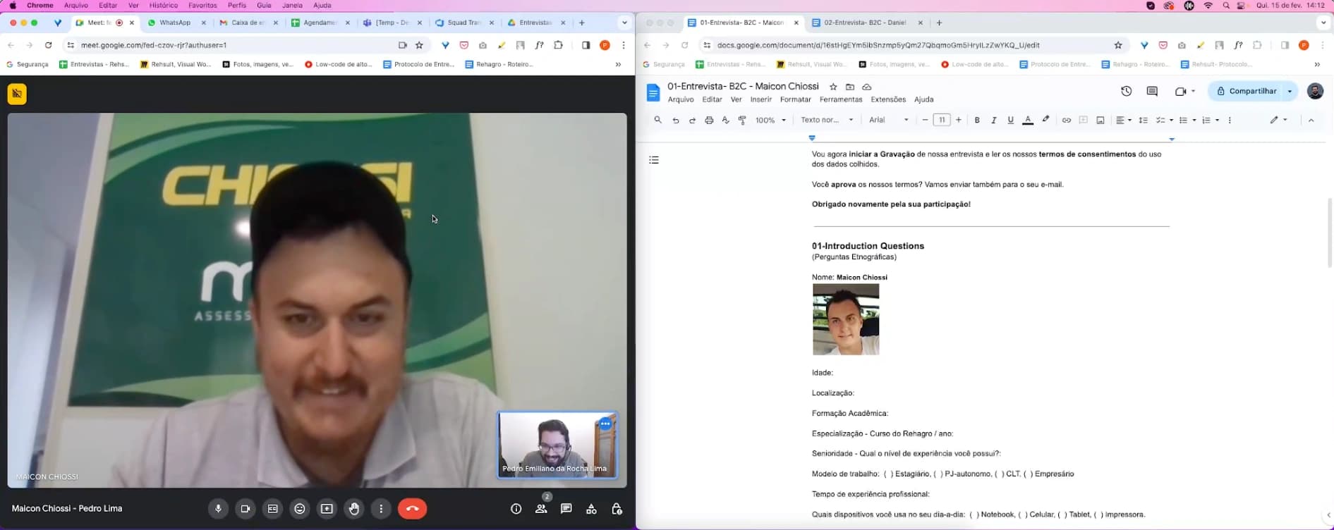Decrease font size minus button
Viewport: 1334px width, 530px height.
coord(925,120)
